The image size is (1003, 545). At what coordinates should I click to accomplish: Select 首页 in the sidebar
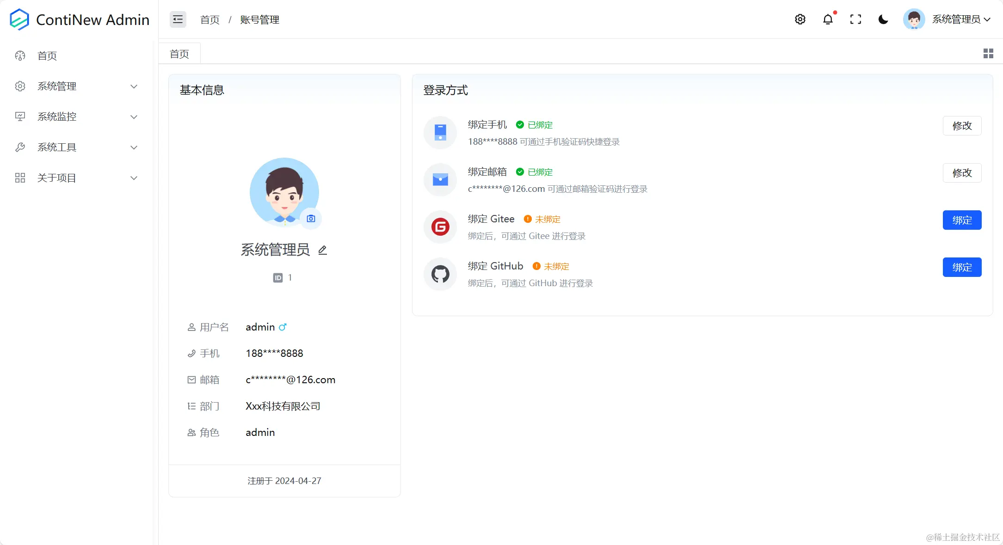[46, 56]
